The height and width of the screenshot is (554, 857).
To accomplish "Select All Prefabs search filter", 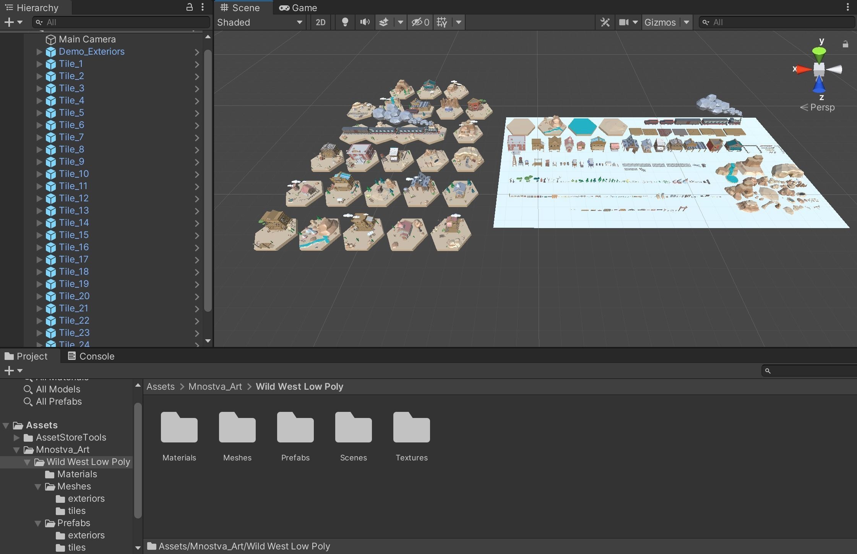I will 58,401.
